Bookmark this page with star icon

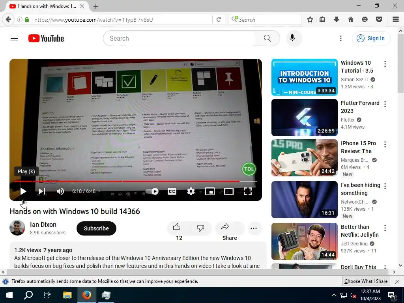tap(310, 20)
